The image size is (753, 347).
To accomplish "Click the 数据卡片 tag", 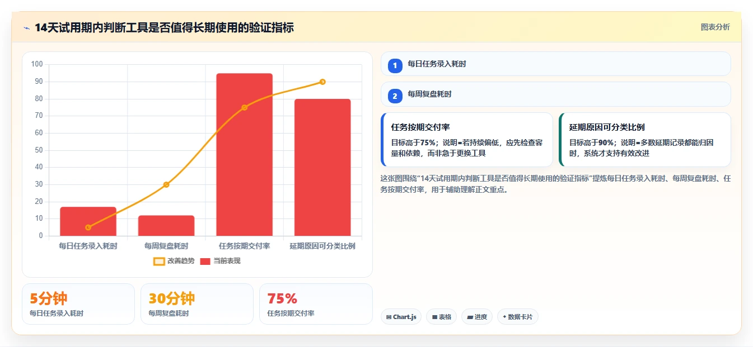I will click(x=518, y=317).
